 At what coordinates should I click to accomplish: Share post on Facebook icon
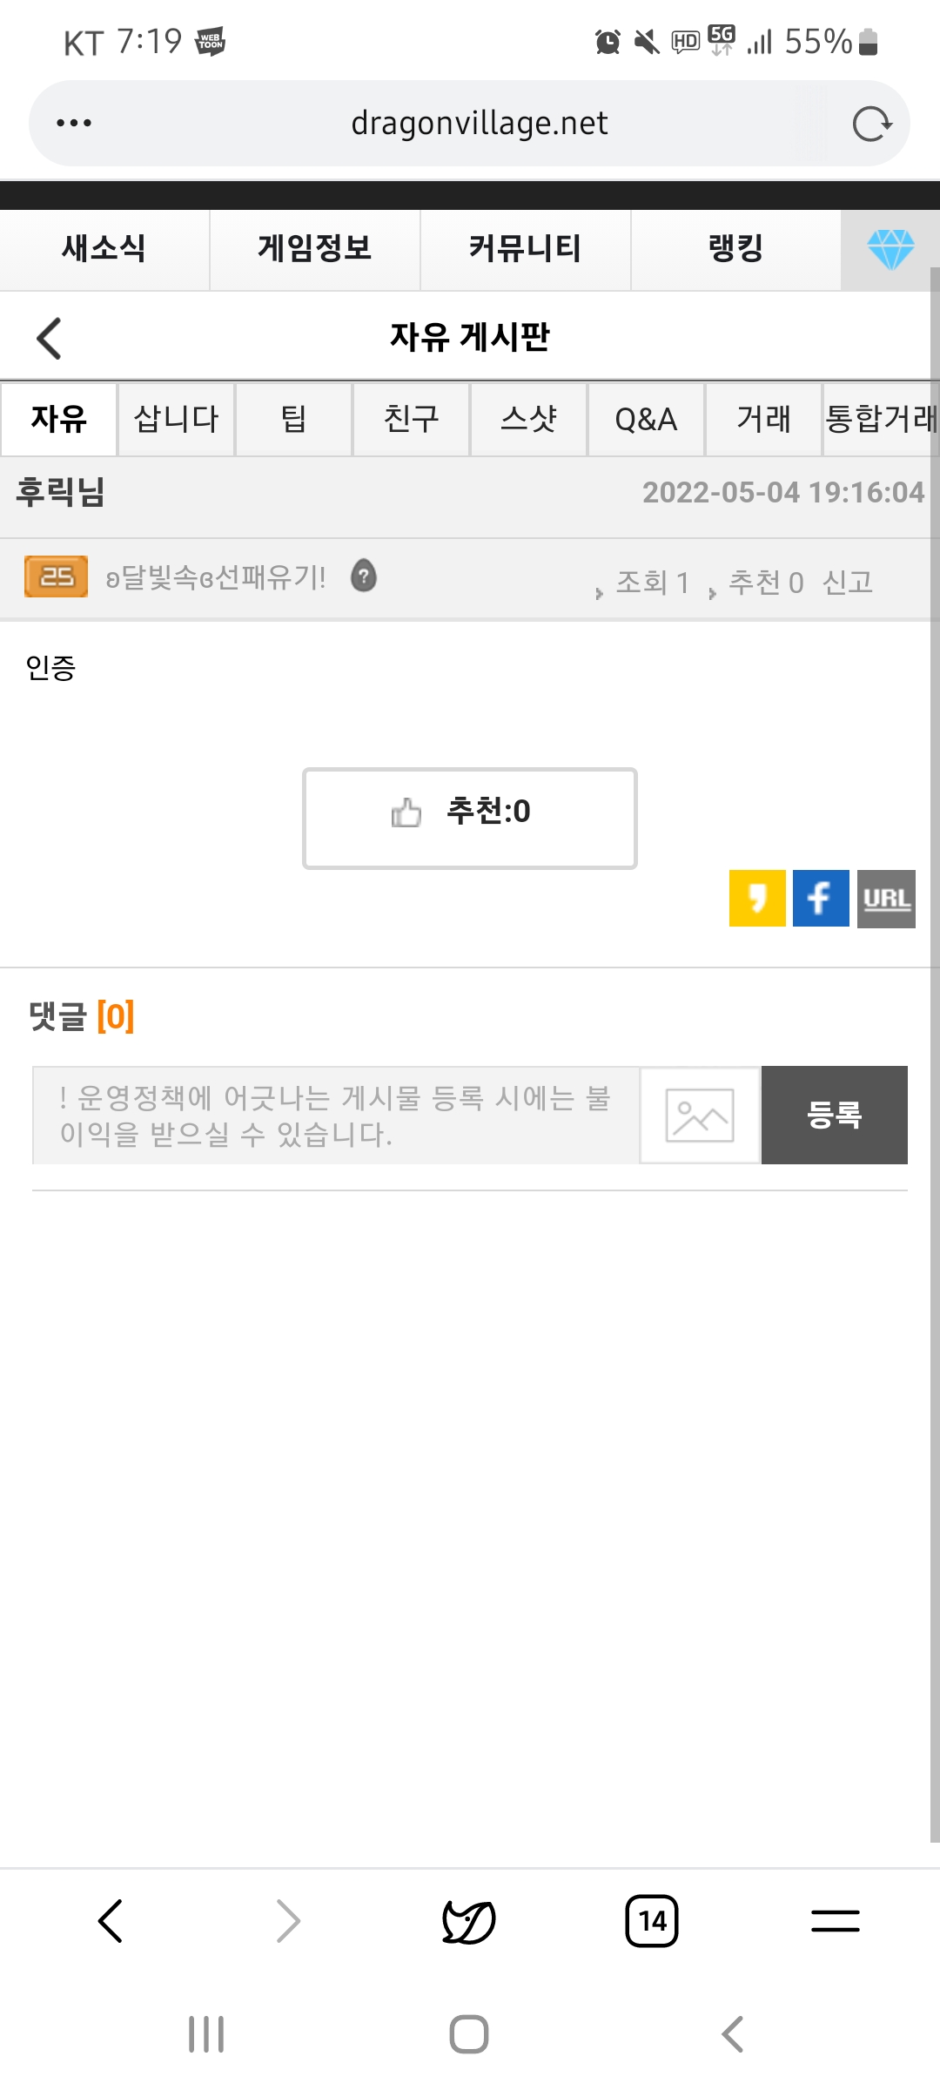[821, 898]
